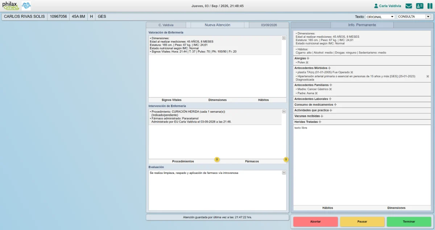
Task: Add entry to Antecedentes Familiares
Action: (331, 85)
